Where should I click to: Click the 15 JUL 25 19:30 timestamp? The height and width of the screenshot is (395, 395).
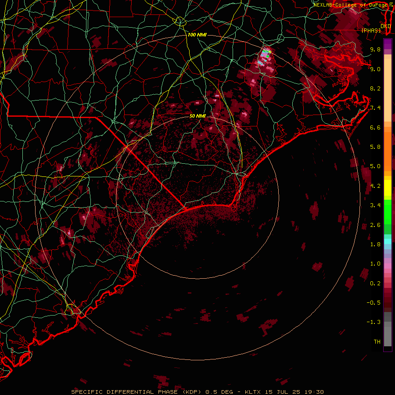(294, 392)
